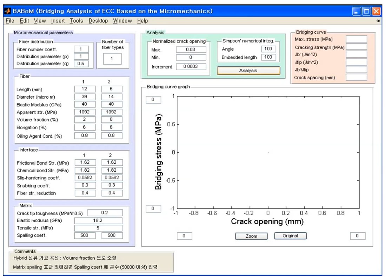Open the Tools menu
The height and width of the screenshot is (277, 386).
point(76,21)
